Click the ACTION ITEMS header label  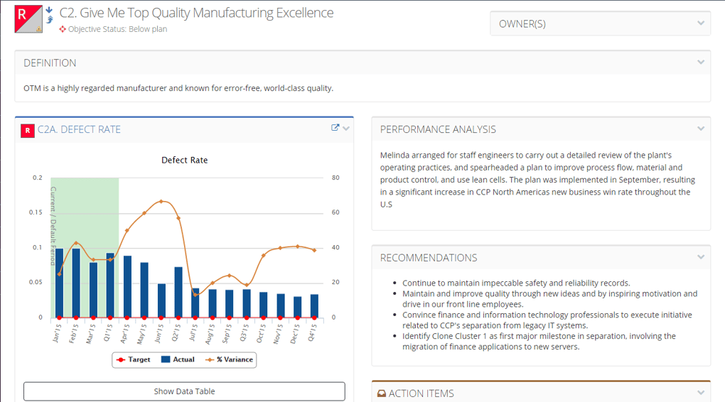[421, 393]
